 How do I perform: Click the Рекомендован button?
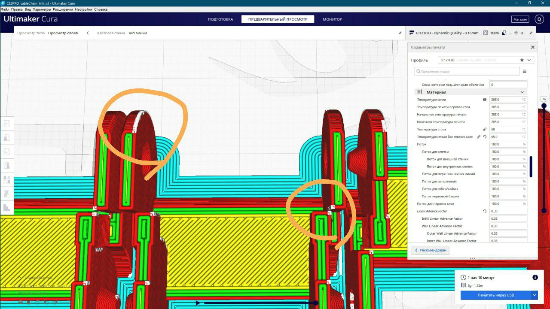coord(431,250)
